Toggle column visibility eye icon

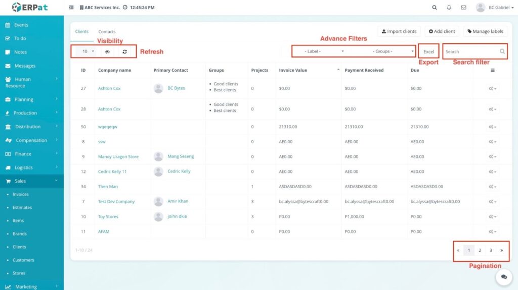coord(107,51)
